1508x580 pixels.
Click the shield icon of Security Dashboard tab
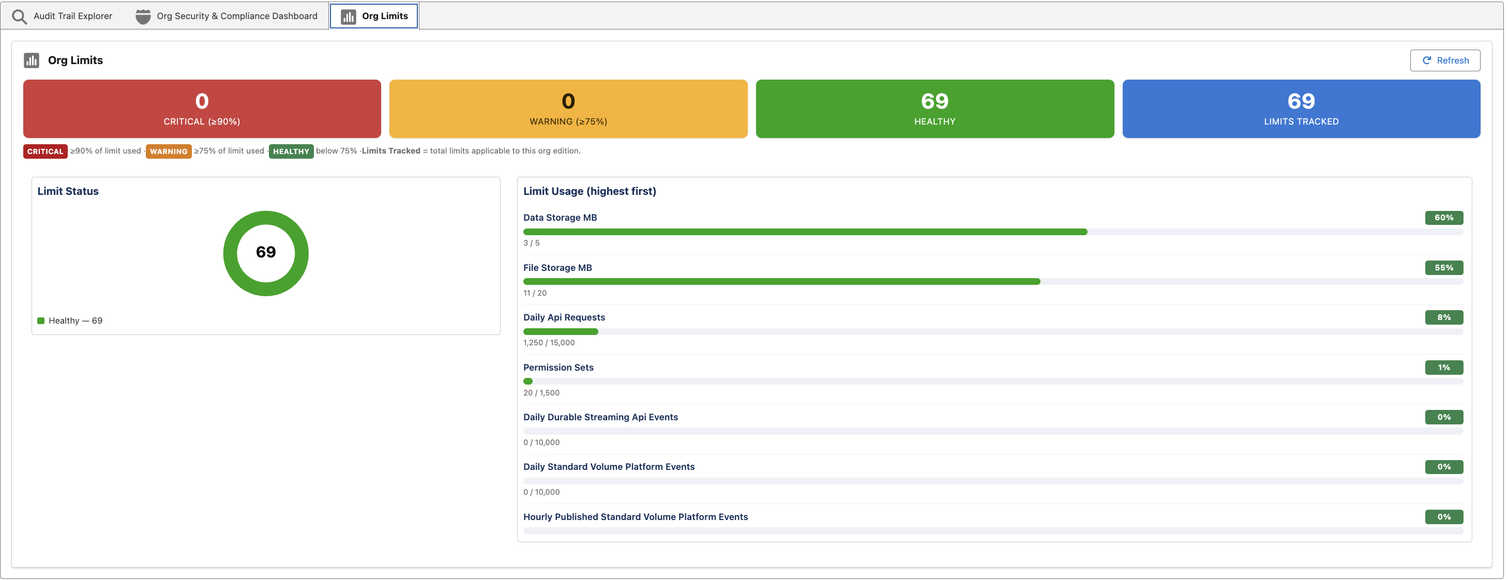pyautogui.click(x=143, y=17)
